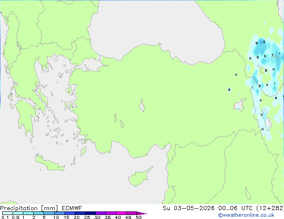284x219 pixels.
Task: Pick the 10–15 mm legend color box
Action: point(60,213)
